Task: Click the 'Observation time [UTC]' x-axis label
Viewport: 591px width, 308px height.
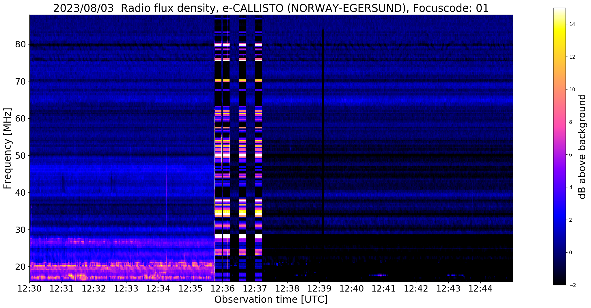Action: click(271, 300)
